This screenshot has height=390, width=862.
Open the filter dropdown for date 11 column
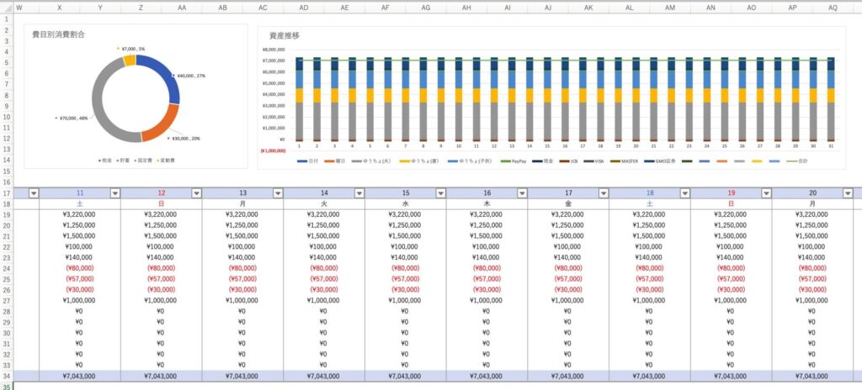tap(115, 193)
